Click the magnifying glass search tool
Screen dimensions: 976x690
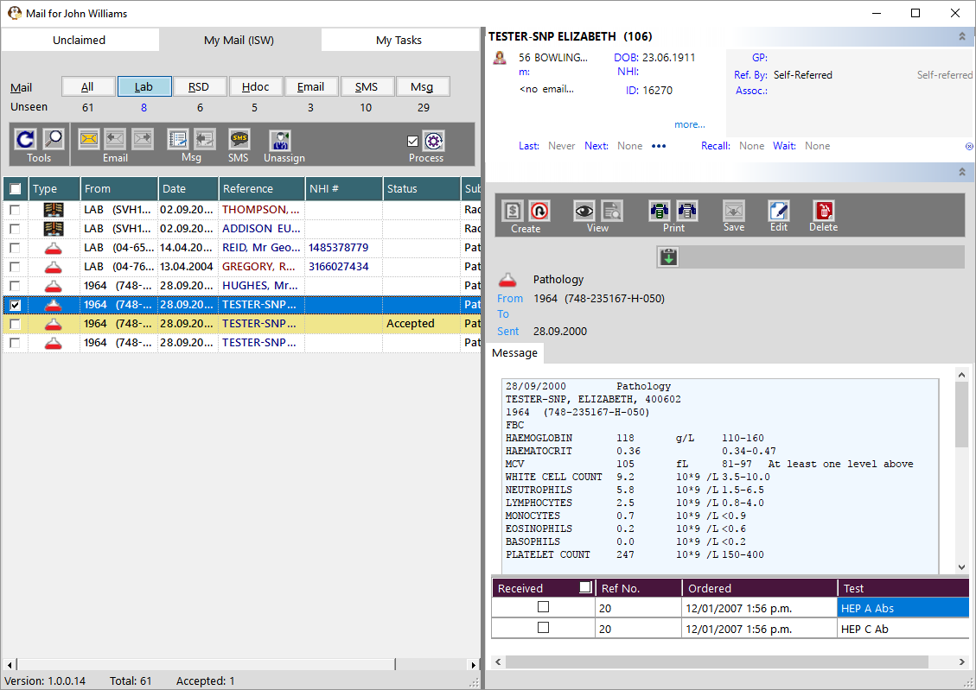[54, 139]
